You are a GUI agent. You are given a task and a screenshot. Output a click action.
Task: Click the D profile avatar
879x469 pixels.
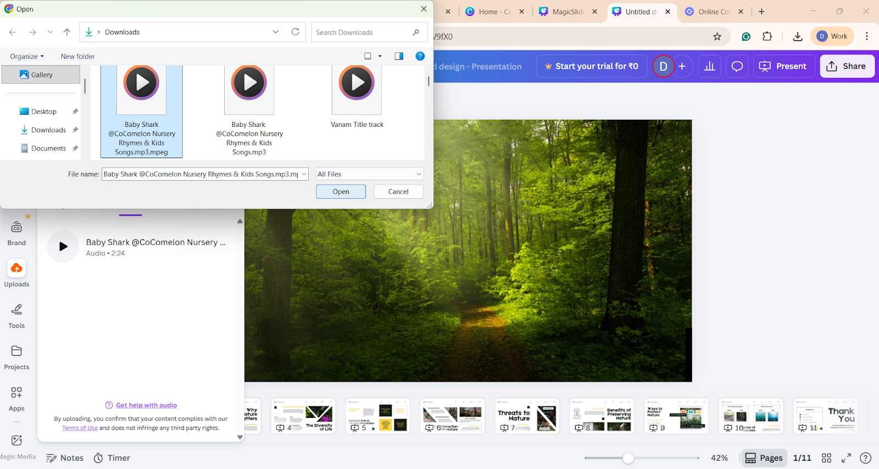point(663,66)
